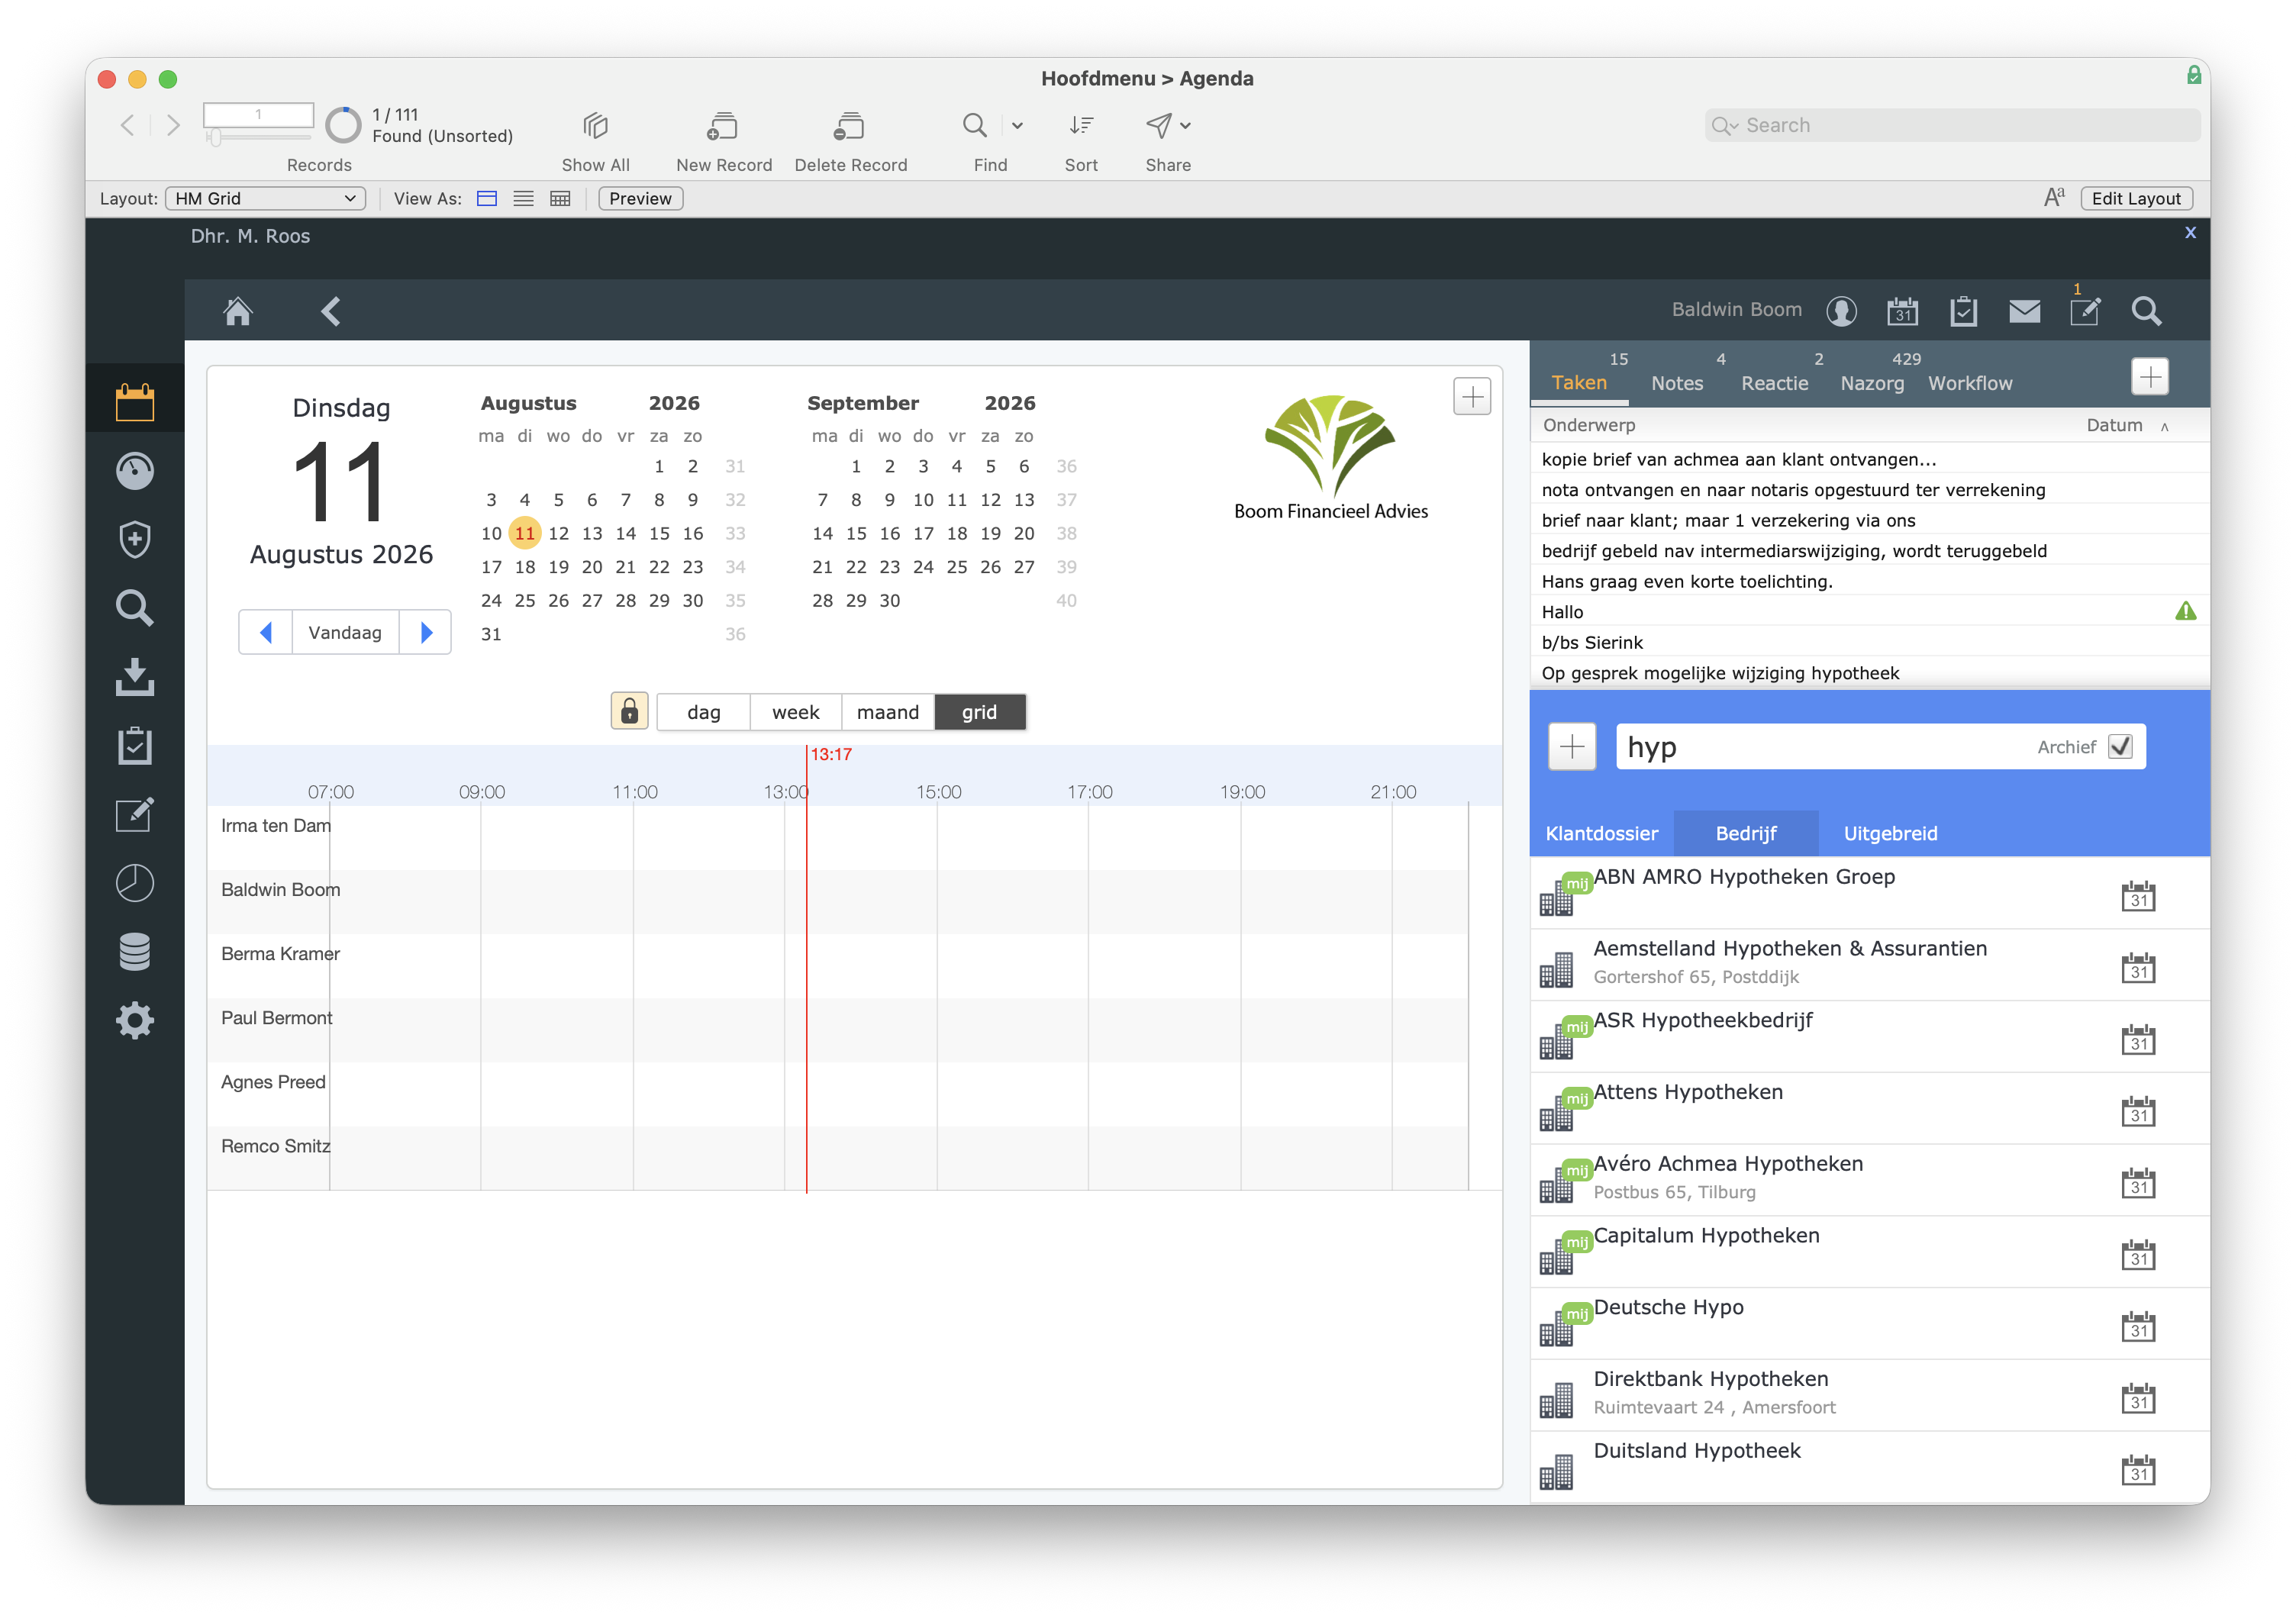
Task: Open calendar icon for Deutsche Hypo row
Action: [x=2138, y=1326]
